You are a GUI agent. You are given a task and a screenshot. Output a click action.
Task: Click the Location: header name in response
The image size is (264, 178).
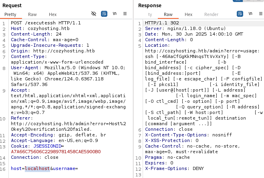(x=157, y=45)
